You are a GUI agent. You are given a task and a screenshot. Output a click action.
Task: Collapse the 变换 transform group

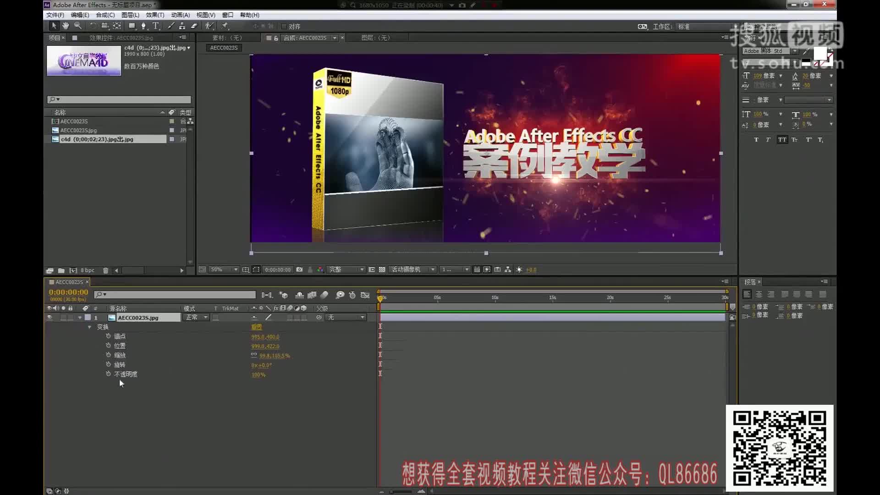[89, 327]
